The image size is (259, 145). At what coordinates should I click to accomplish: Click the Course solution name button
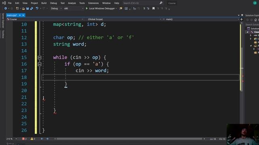(172, 3)
